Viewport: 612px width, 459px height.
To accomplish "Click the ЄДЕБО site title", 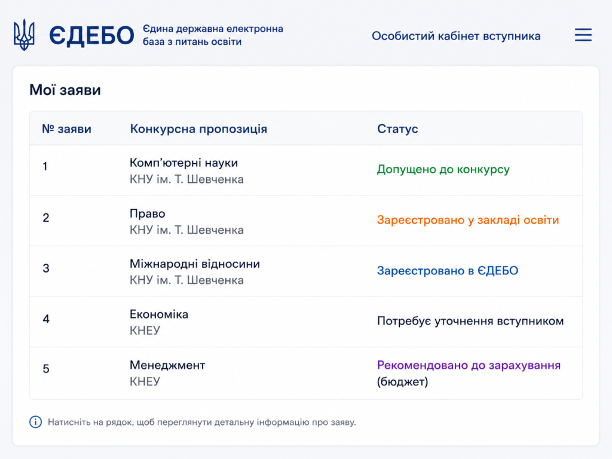I will tap(91, 35).
